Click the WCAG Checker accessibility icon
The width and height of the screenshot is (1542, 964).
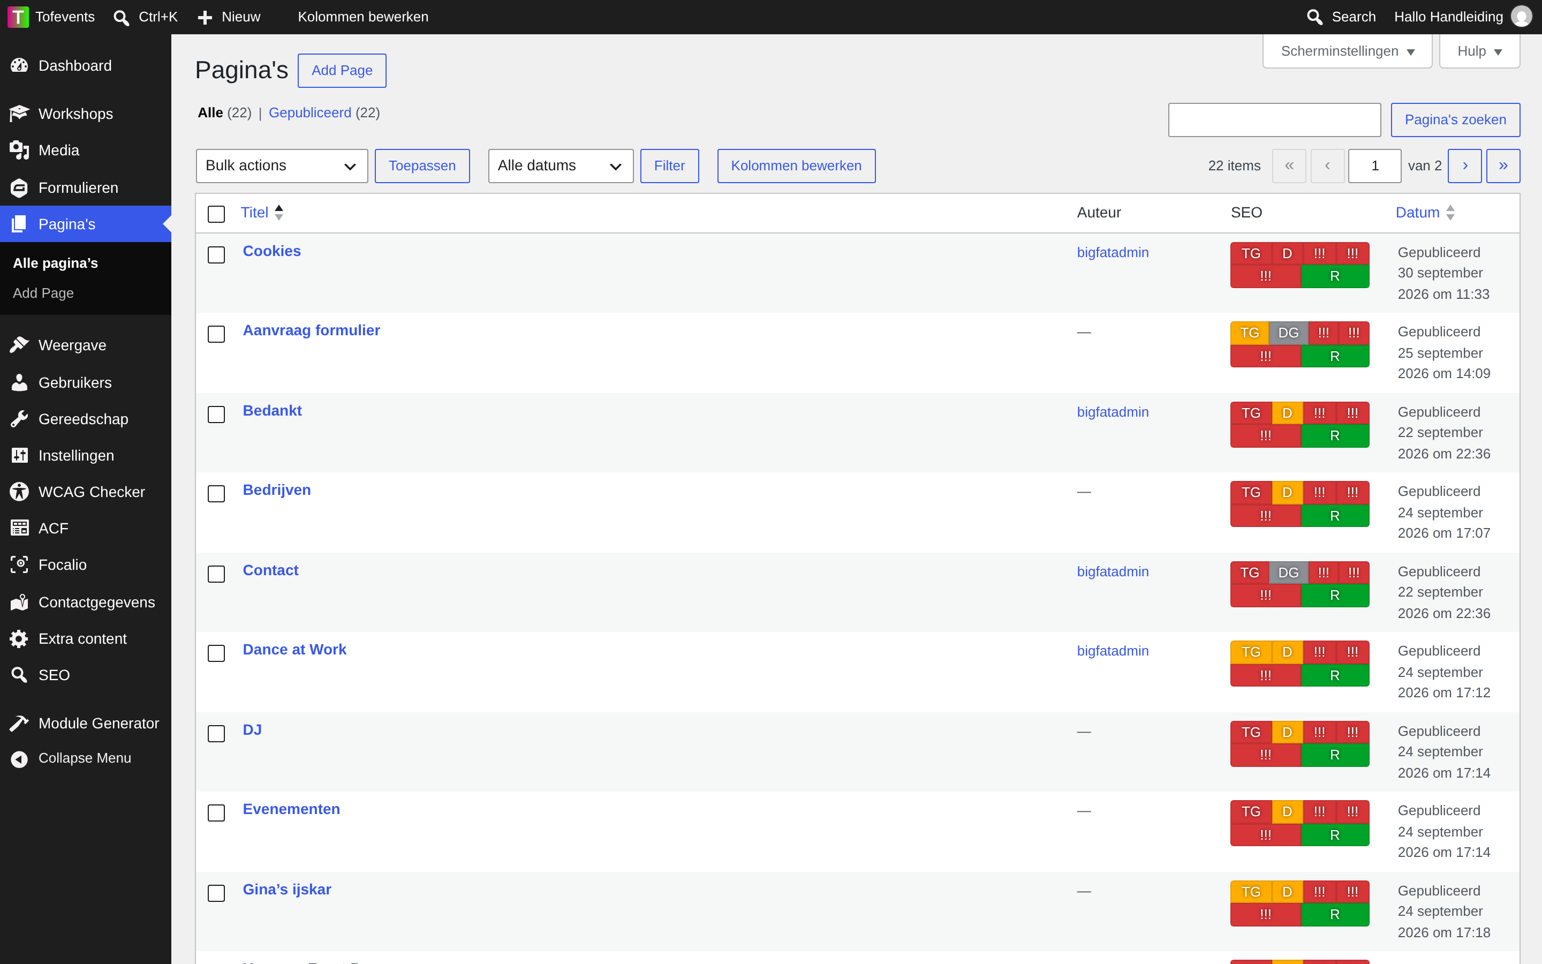[20, 492]
